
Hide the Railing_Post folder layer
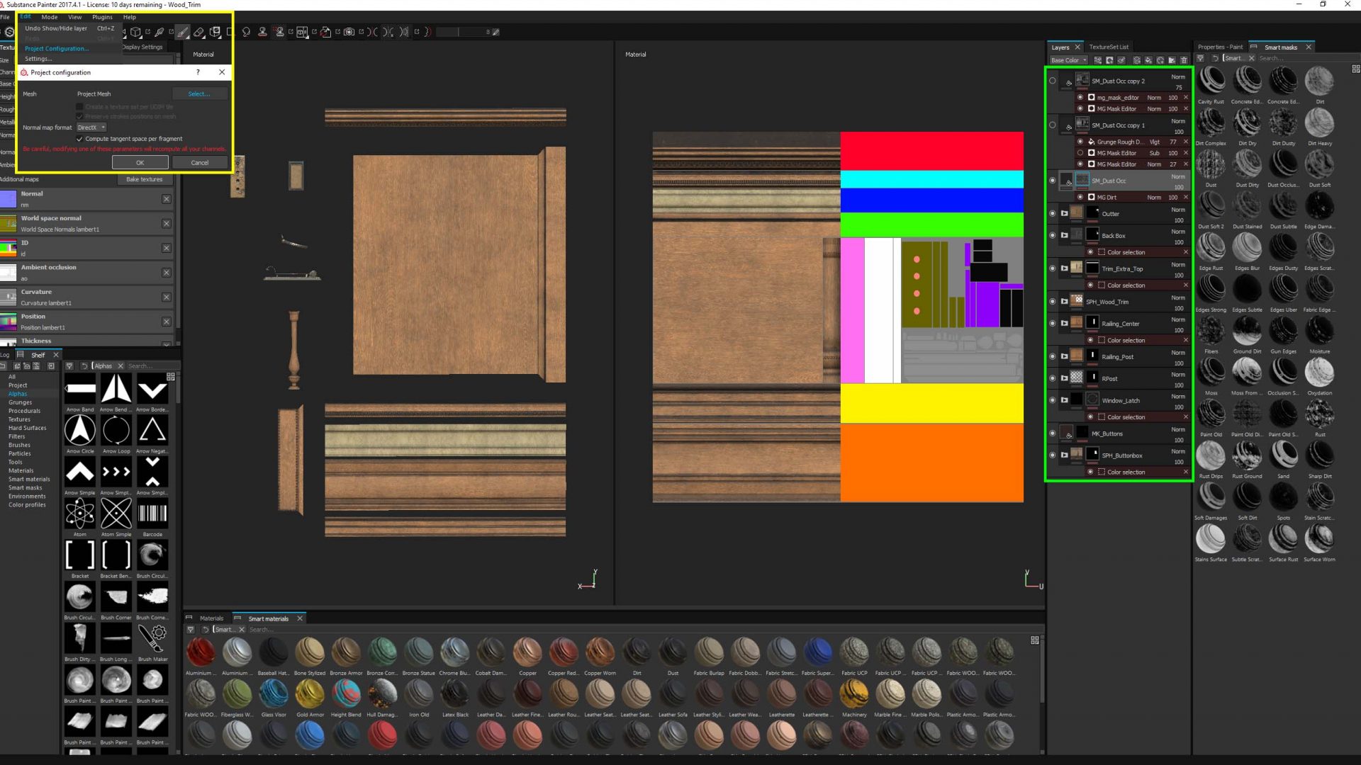1052,356
